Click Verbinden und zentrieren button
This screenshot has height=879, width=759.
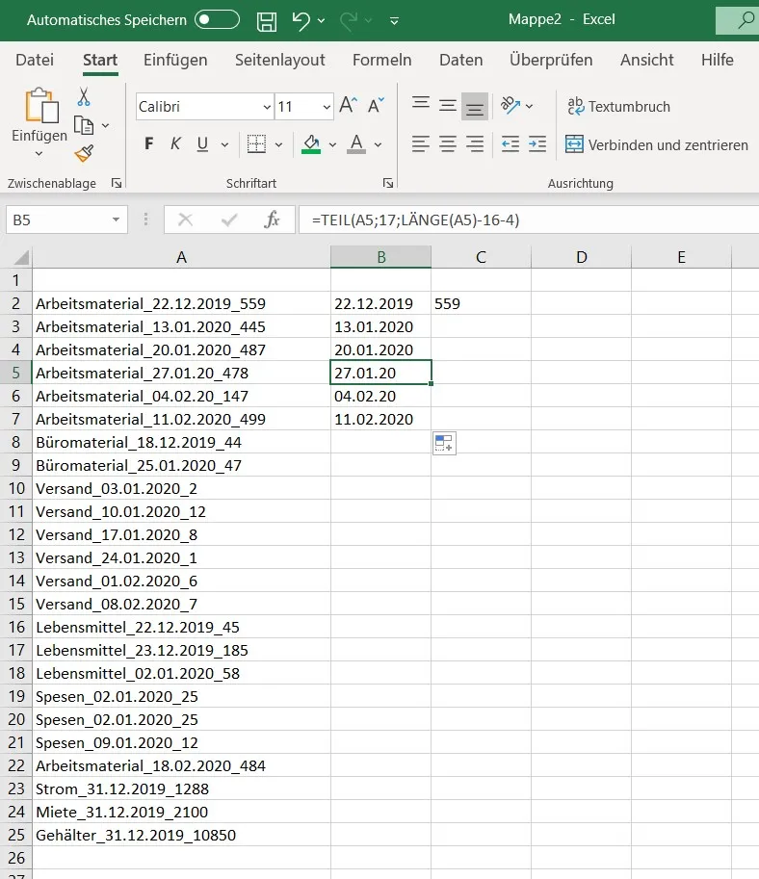[657, 144]
